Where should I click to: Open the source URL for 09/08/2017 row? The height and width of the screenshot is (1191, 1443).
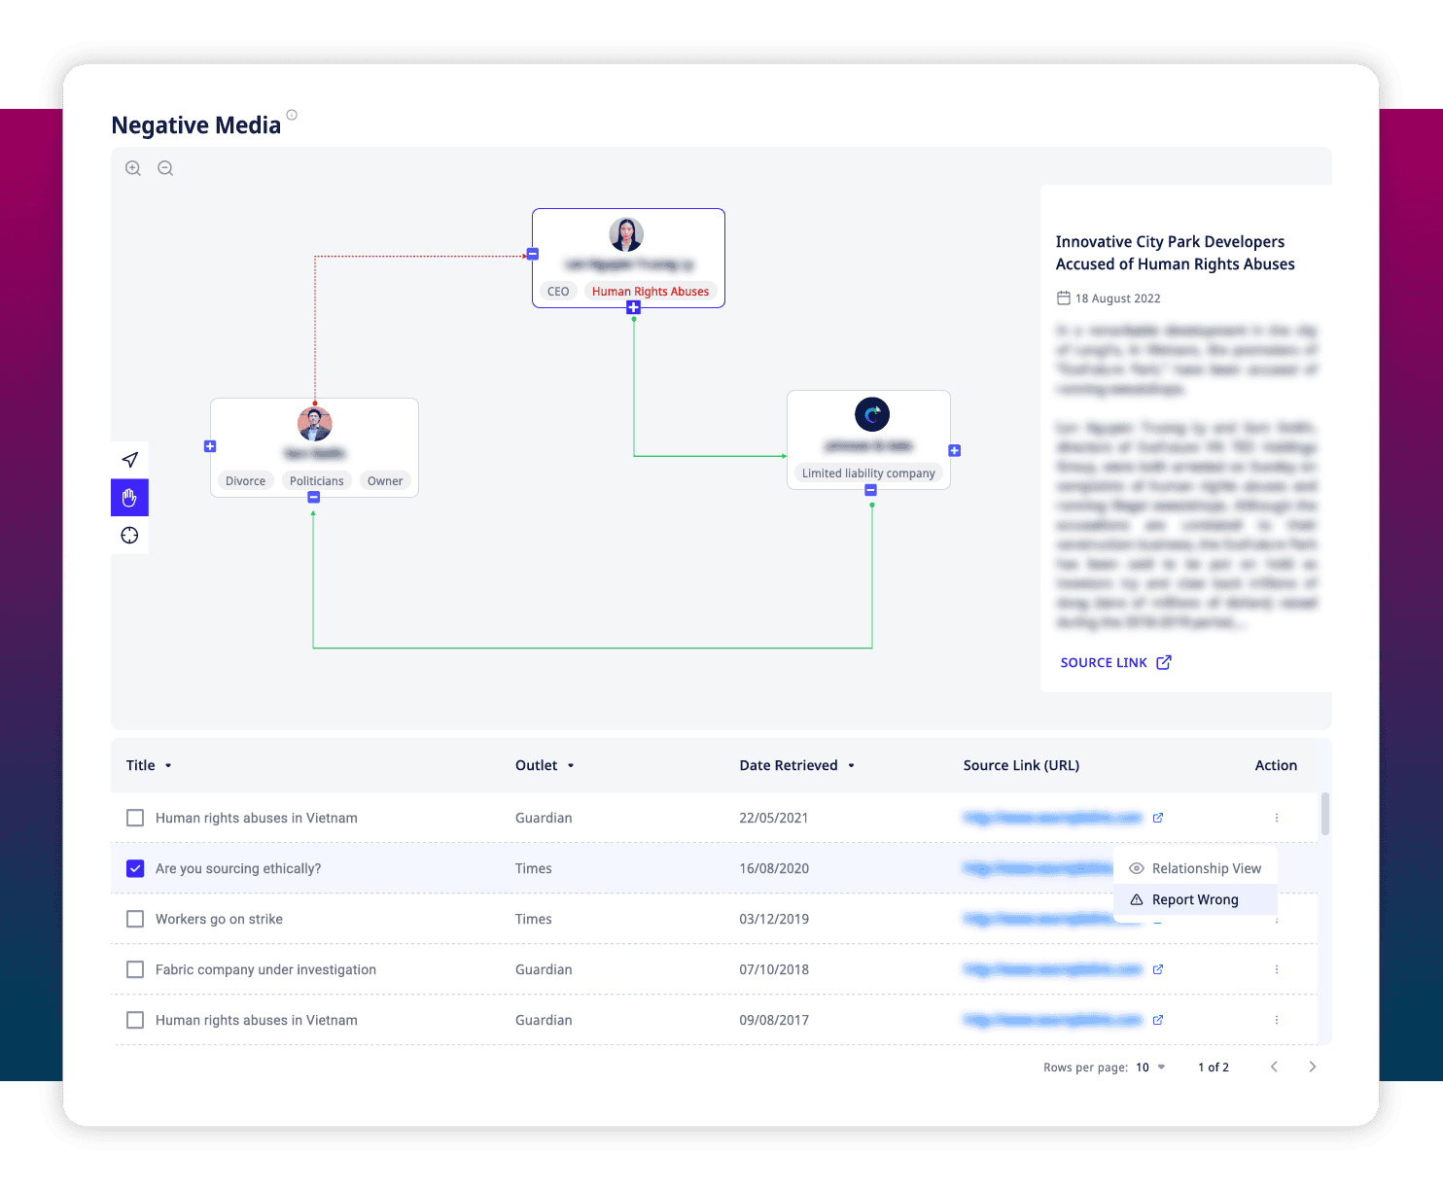1052,1020
